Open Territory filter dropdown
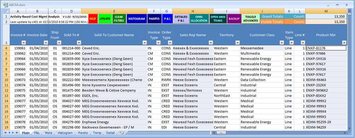355x138 pixels. 237,43
